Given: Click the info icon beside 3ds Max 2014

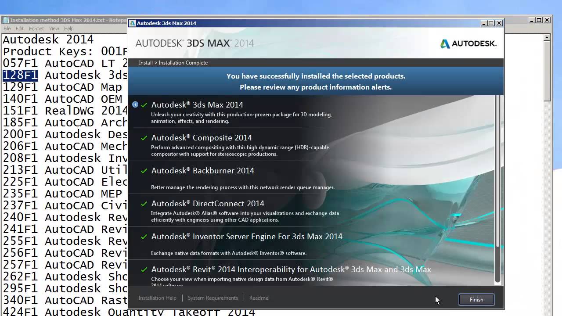Looking at the screenshot, I should 135,104.
